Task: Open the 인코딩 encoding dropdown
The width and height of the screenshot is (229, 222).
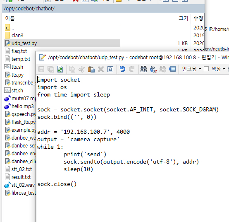Action: [191, 69]
